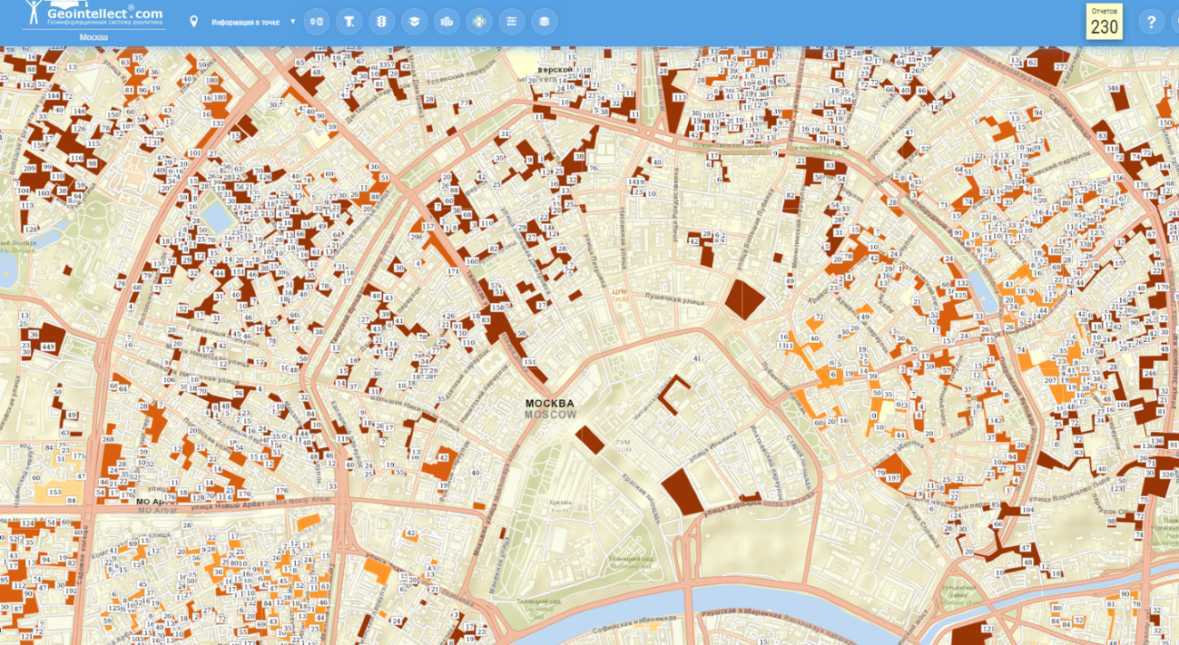Image resolution: width=1179 pixels, height=645 pixels.
Task: Open the map layers stack icon
Action: click(x=545, y=22)
